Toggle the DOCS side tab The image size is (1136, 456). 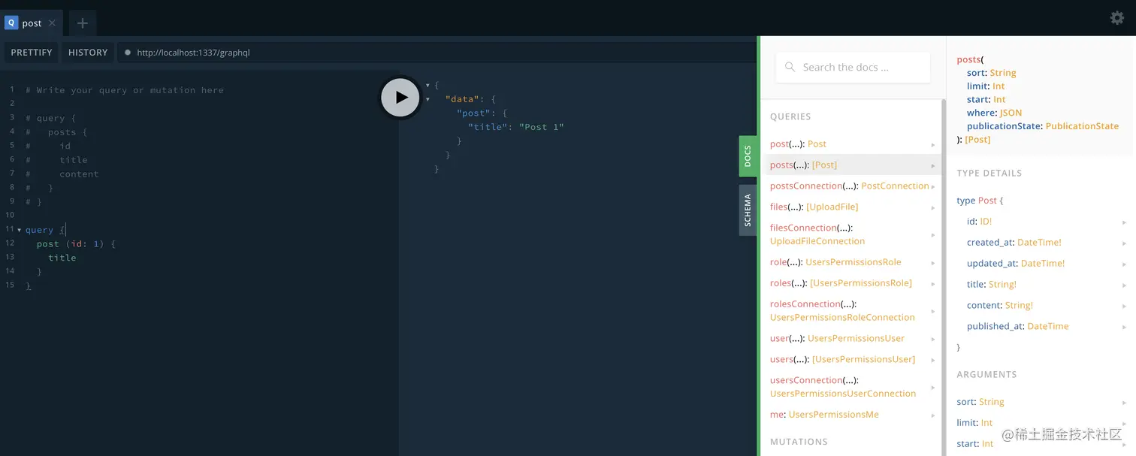[748, 156]
